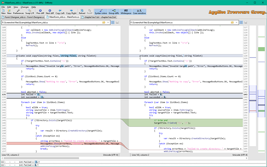Copy the change left with Copy Left
Image resolution: width=267 pixels, height=167 pixels.
[60, 12]
